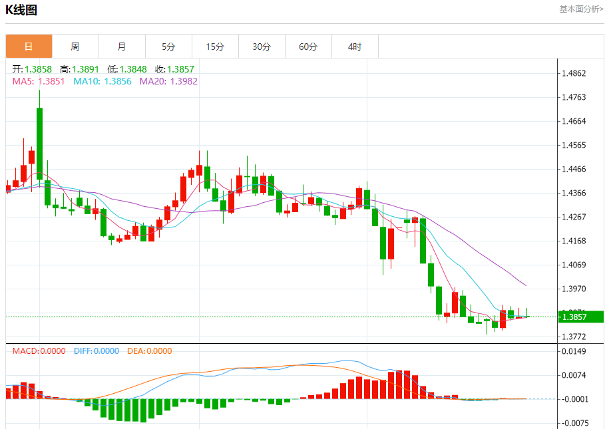
Task: Click the high price 1.3891 value
Action: tap(86, 69)
